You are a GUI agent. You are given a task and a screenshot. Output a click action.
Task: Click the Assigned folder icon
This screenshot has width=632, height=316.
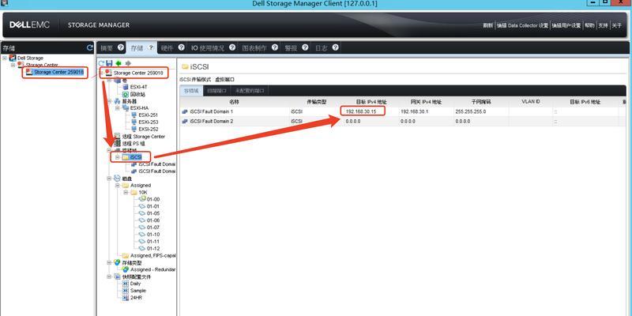[x=126, y=186]
